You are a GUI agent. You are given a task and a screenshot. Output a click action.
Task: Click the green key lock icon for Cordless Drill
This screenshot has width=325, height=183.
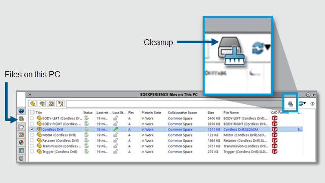click(x=115, y=129)
